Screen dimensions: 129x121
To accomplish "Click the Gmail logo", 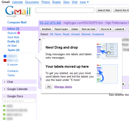I will pos(18,12).
